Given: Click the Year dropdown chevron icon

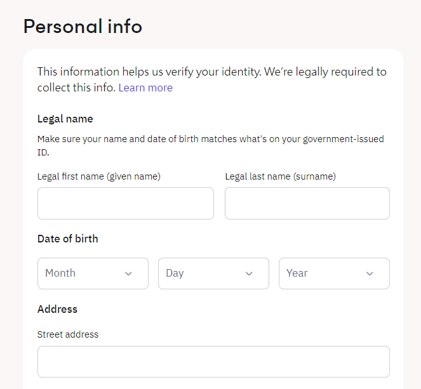Looking at the screenshot, I should click(x=370, y=274).
